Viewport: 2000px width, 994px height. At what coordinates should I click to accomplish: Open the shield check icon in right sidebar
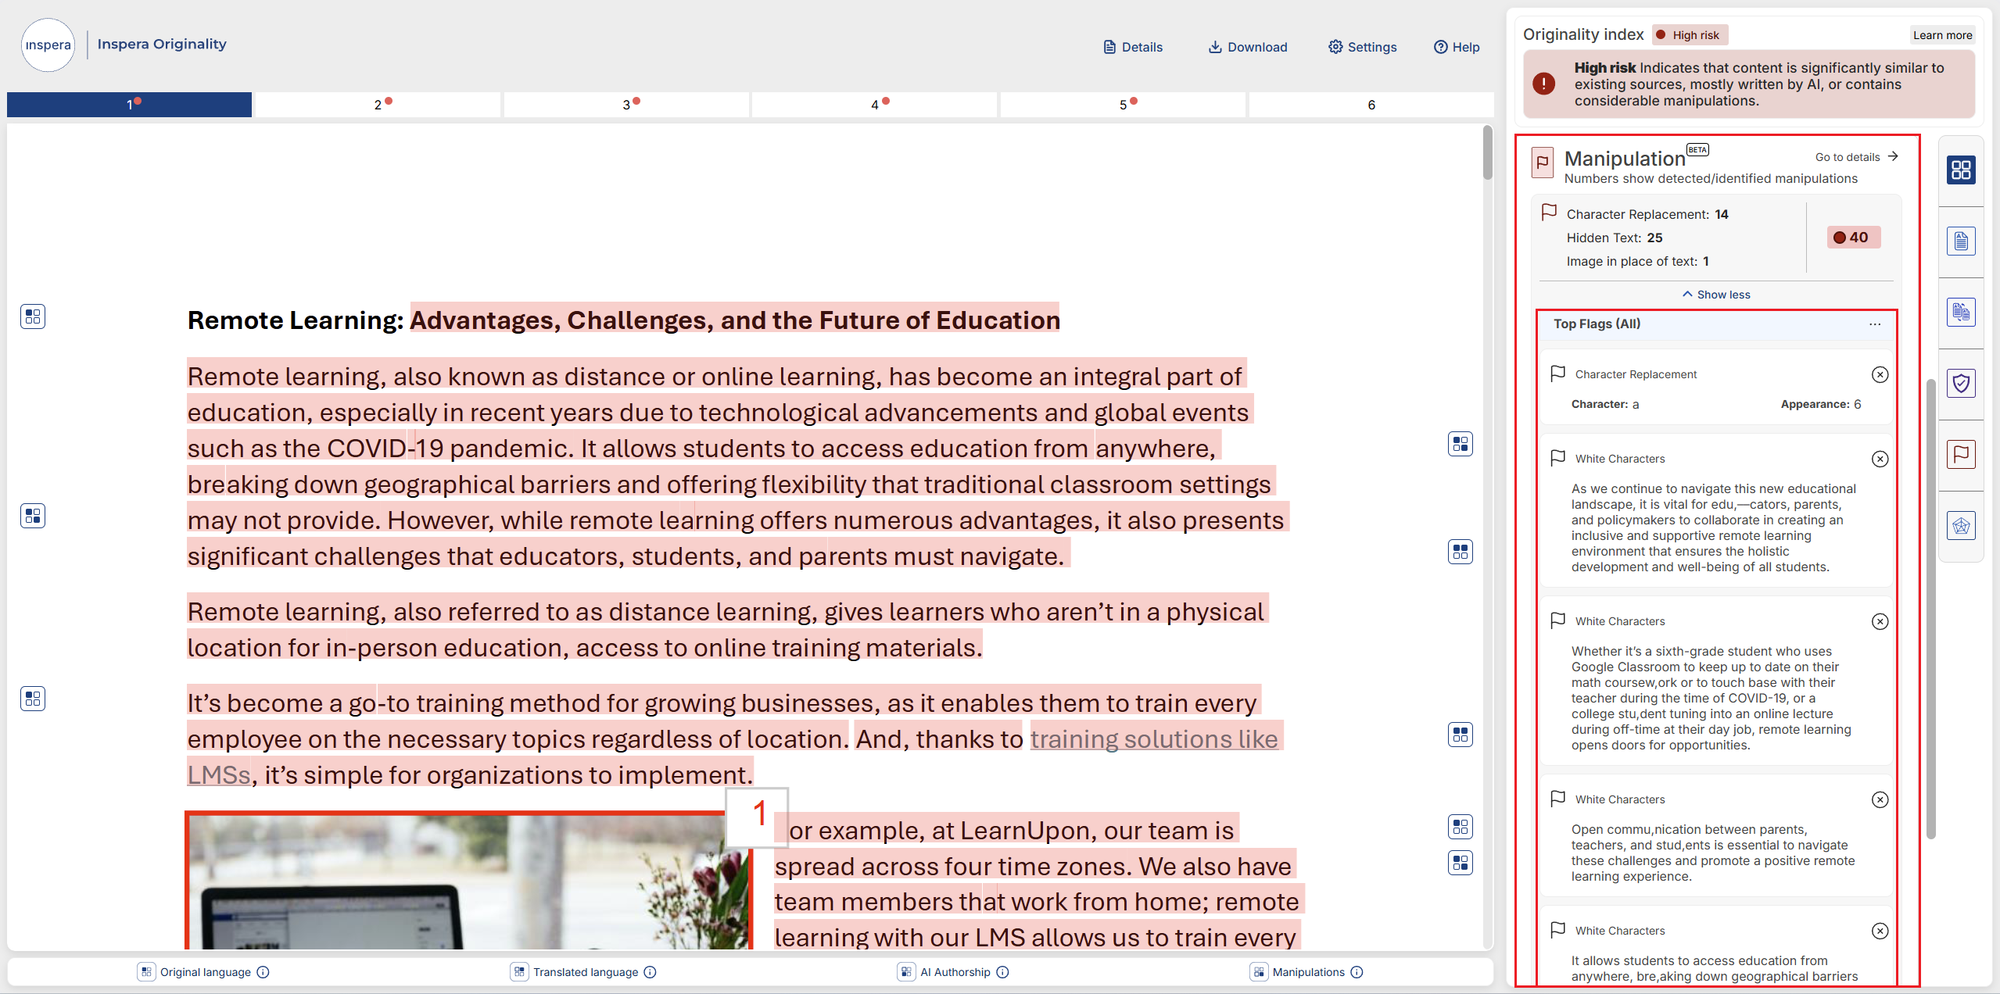click(1961, 384)
